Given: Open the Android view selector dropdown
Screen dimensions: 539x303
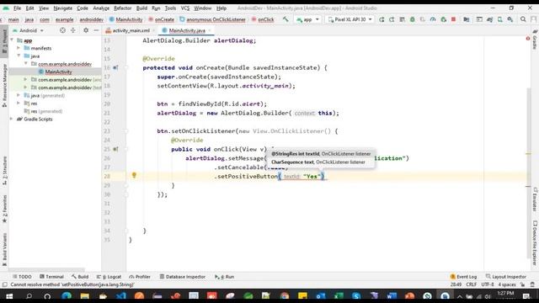Looking at the screenshot, I should [28, 30].
